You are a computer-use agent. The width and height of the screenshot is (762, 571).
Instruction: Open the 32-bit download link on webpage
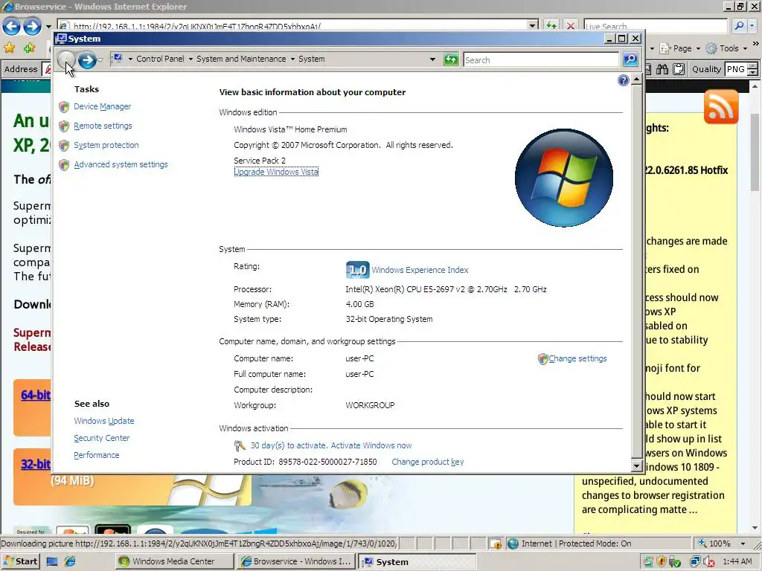click(35, 464)
